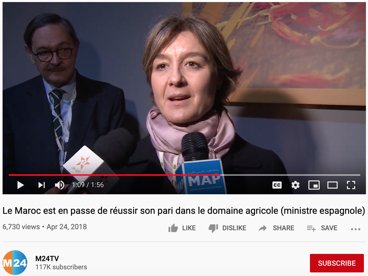Like the video with thumbs up icon
This screenshot has width=368, height=276.
pos(173,228)
